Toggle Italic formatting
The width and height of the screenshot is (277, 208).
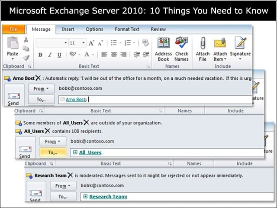pos(50,55)
